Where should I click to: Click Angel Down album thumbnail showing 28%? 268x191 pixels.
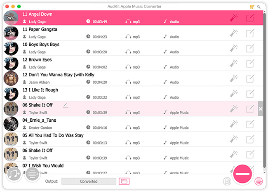(x=11, y=18)
